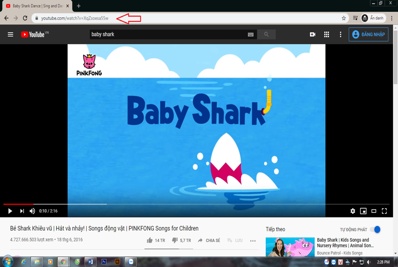Click the red V tray icon

[341, 262]
